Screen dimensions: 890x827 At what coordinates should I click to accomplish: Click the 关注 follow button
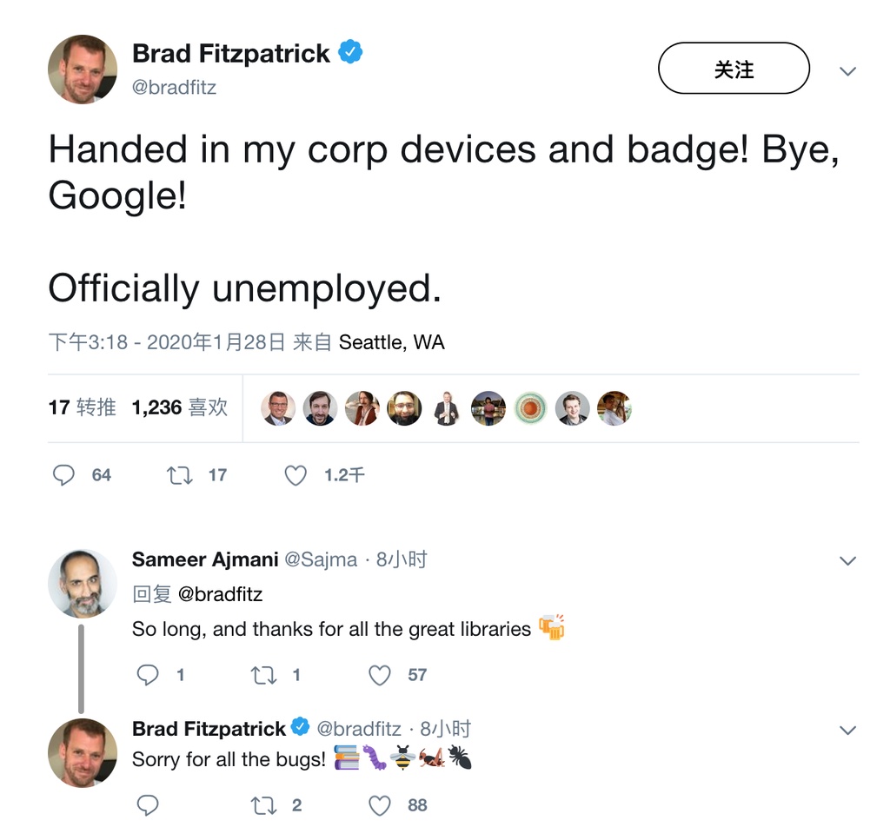coord(734,68)
